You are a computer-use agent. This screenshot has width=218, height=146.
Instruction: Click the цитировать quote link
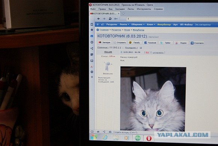(x=158, y=53)
